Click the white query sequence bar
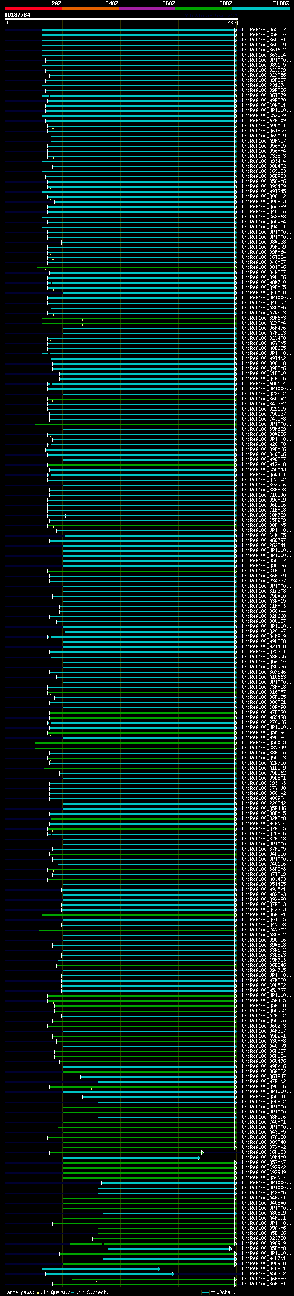 (121, 19)
